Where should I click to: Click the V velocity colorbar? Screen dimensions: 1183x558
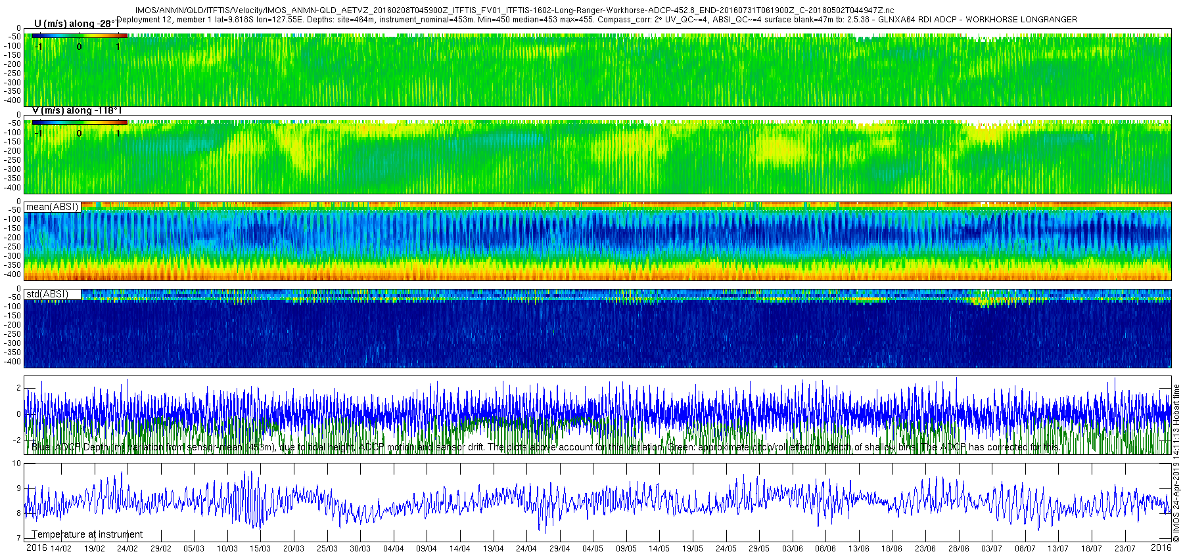(80, 122)
